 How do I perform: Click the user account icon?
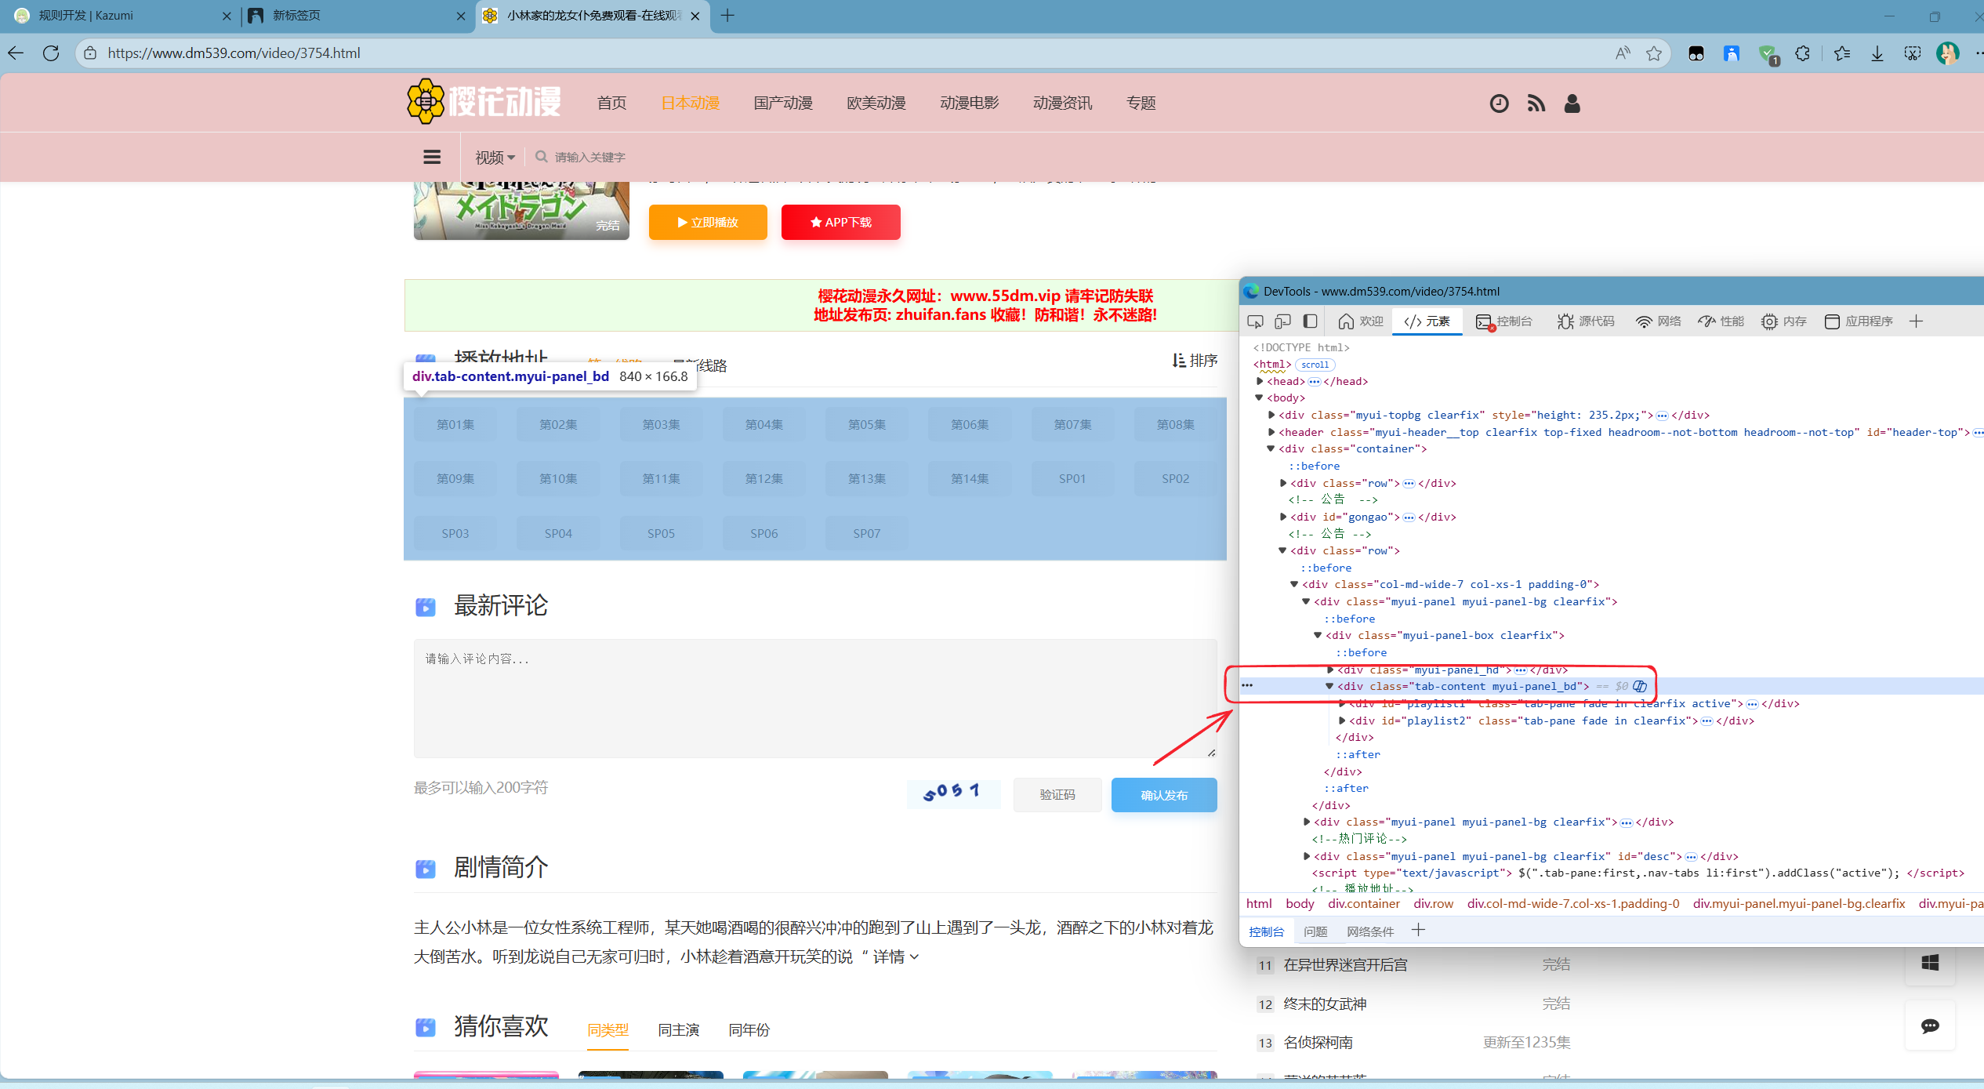tap(1572, 103)
